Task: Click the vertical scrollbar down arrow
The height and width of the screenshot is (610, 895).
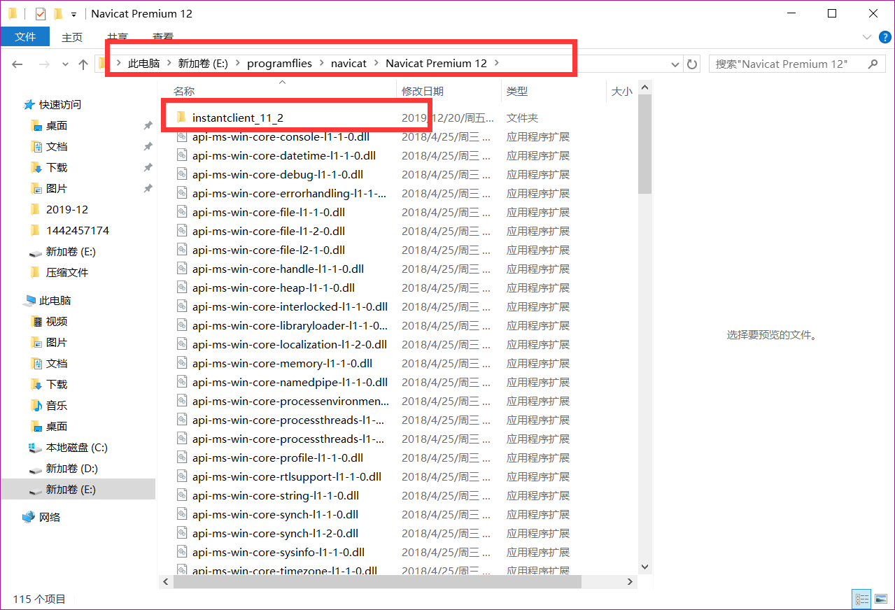Action: pyautogui.click(x=644, y=567)
